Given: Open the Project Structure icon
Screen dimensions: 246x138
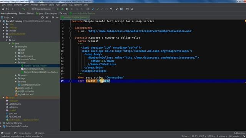Looking at the screenshot, I should pos(121,9).
